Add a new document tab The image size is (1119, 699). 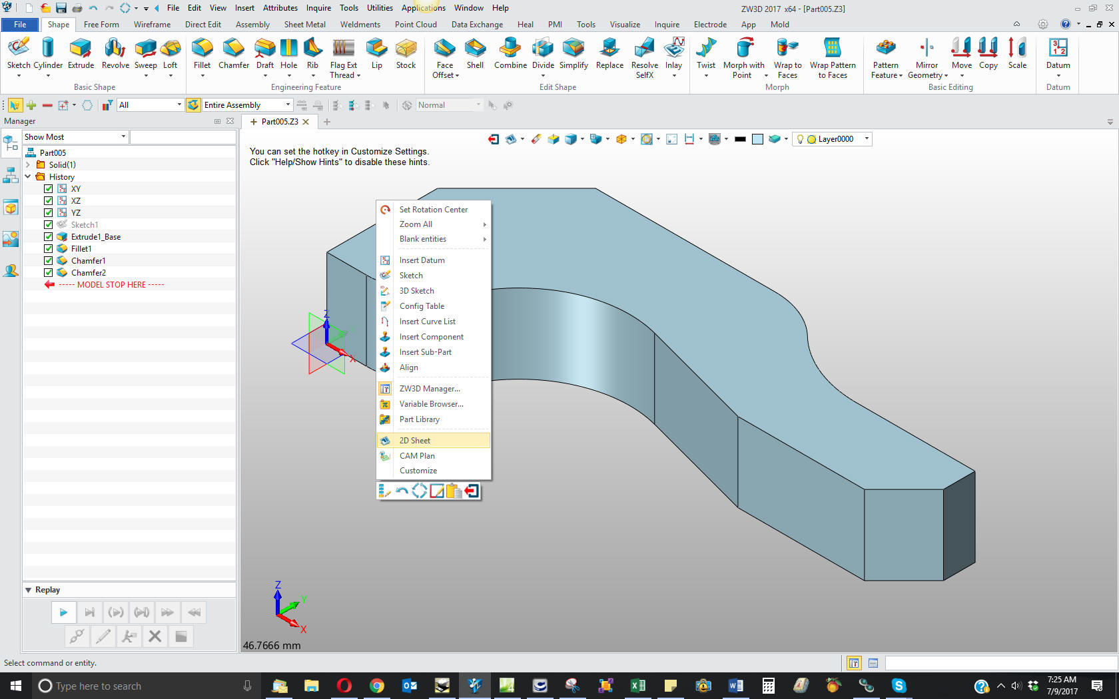[327, 122]
